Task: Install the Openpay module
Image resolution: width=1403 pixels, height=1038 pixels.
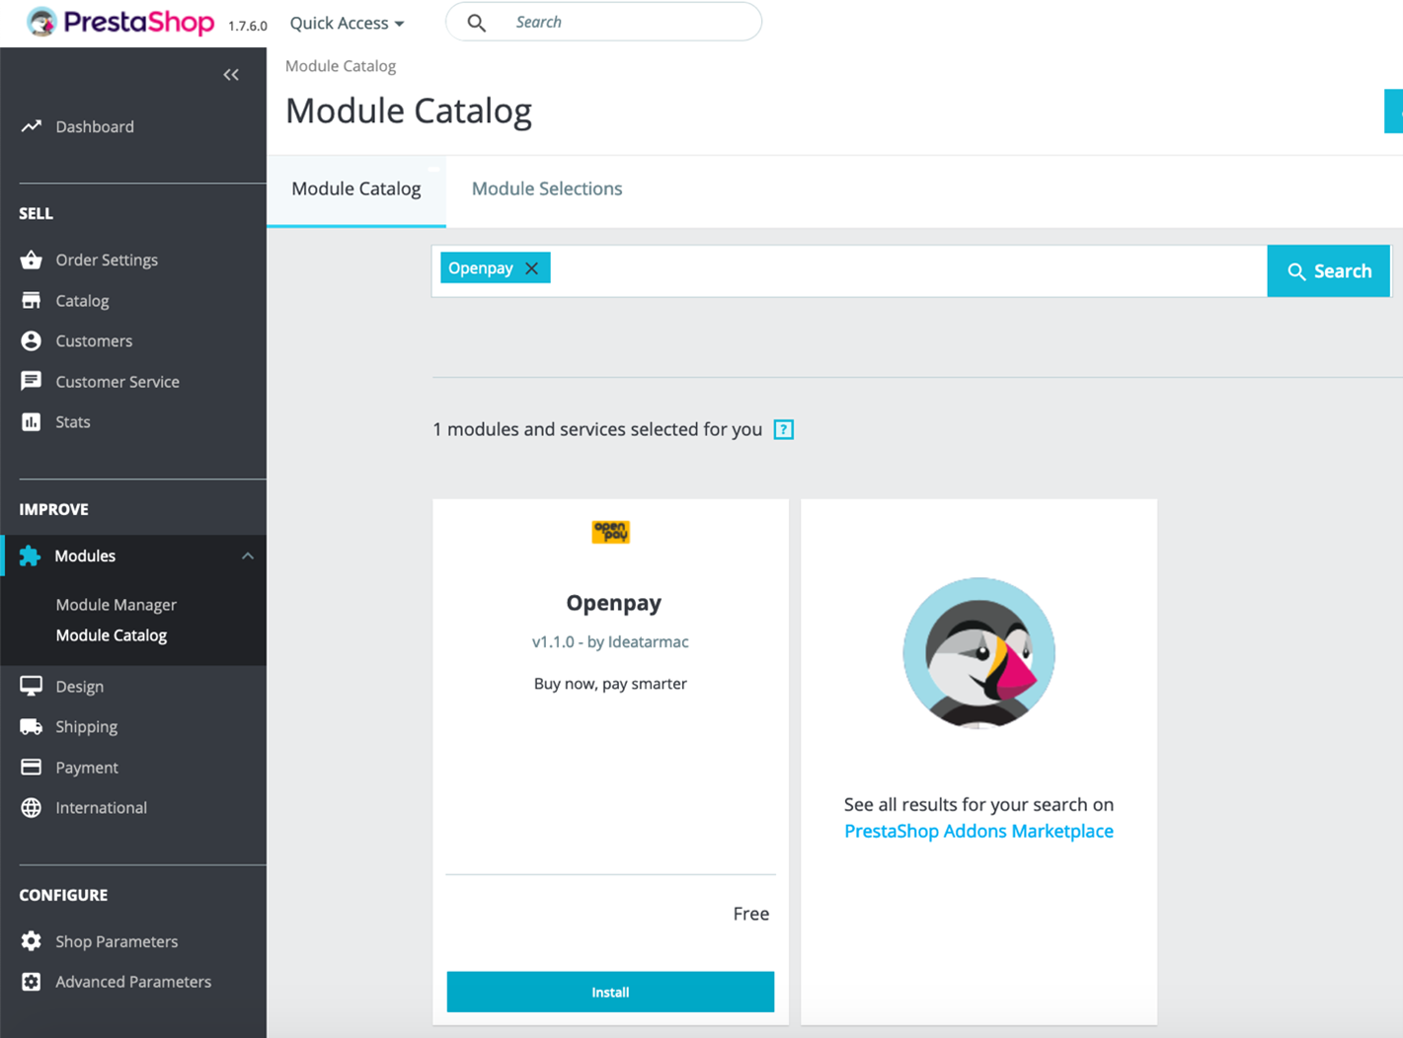Action: [610, 992]
